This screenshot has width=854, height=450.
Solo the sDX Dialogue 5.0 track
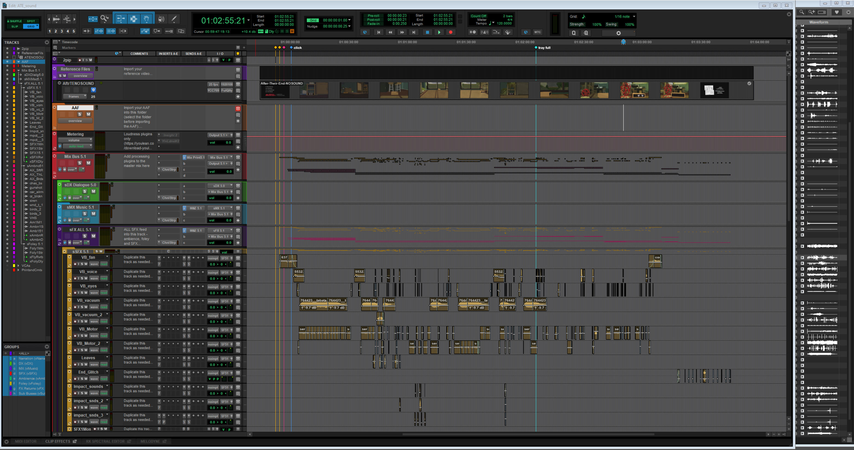tap(85, 191)
